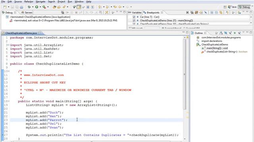Click Use Step Filters icon in Debug view

pos(107,12)
